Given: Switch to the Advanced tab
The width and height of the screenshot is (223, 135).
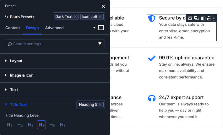Looking at the screenshot, I should point(54,28).
